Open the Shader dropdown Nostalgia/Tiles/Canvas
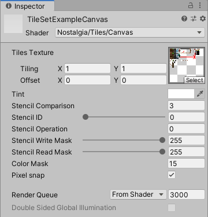This screenshot has width=208, height=217. tap(130, 32)
